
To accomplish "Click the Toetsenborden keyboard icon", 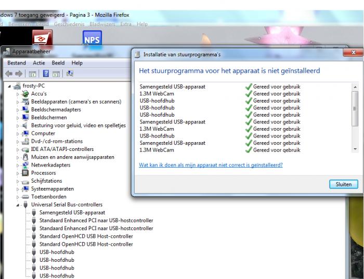I will (x=25, y=197).
